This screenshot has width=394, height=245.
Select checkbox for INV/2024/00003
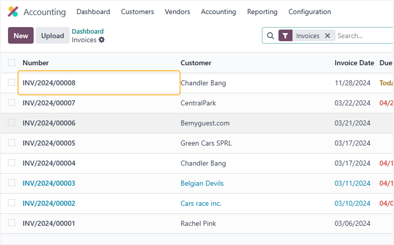[11, 183]
